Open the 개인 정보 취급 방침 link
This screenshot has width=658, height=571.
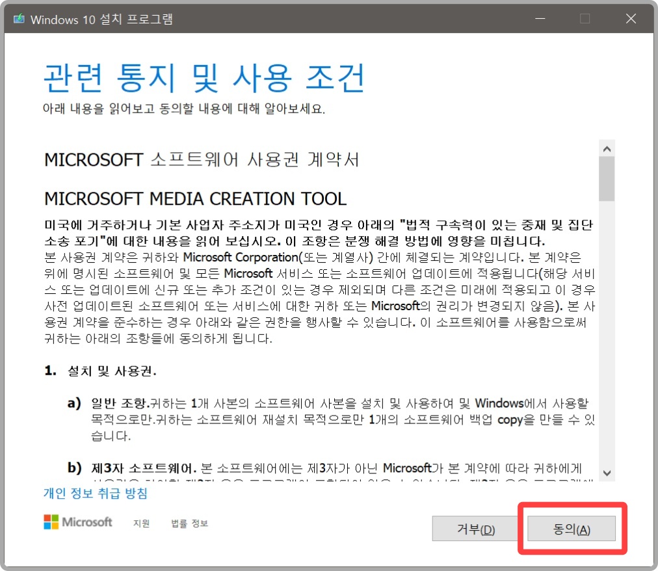coord(96,493)
